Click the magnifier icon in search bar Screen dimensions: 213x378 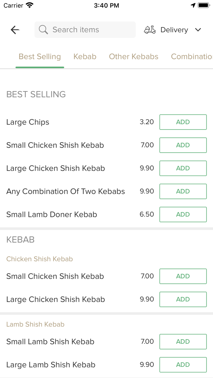(43, 30)
